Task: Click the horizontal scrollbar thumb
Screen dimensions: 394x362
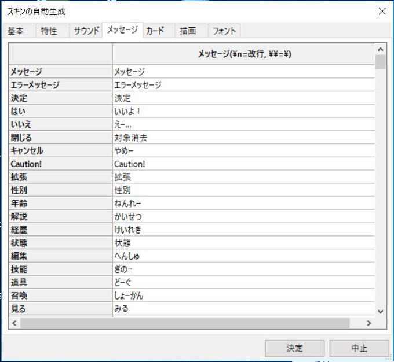Action: click(185, 323)
